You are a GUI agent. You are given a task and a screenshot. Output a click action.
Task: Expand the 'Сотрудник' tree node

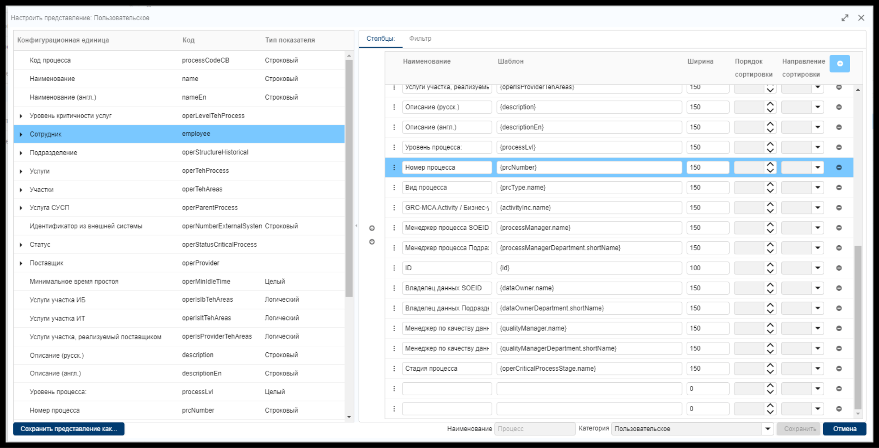pos(21,134)
